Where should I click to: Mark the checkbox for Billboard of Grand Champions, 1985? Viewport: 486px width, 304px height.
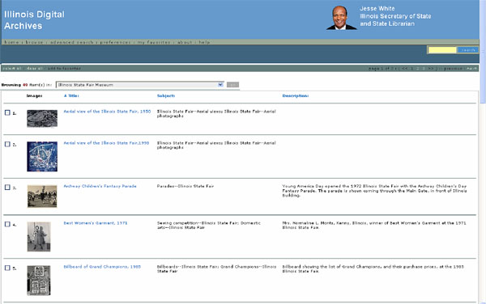click(7, 268)
